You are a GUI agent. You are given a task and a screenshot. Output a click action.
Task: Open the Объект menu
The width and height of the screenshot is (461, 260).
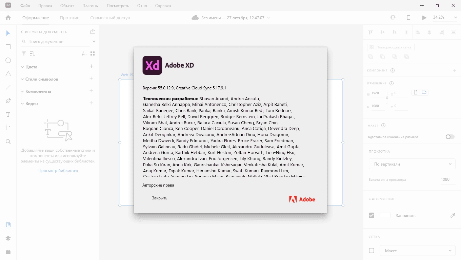[67, 6]
